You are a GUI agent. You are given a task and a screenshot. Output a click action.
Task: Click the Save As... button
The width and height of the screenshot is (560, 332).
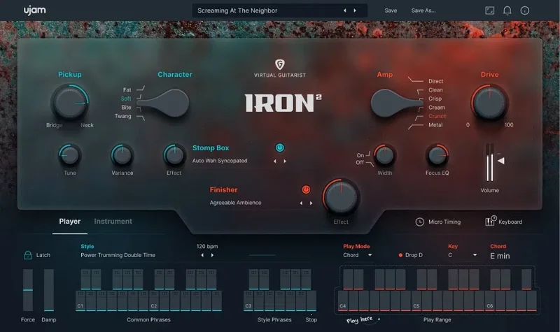click(x=423, y=10)
